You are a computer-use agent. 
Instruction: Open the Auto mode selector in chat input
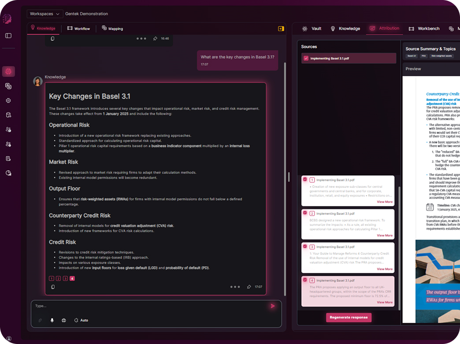click(81, 320)
